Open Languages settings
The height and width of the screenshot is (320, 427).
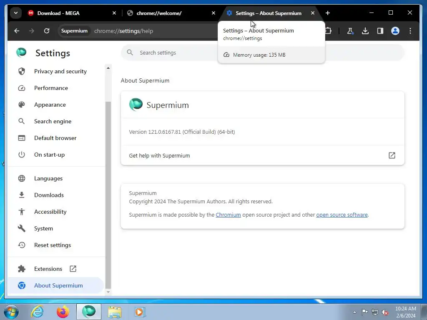coord(56,178)
